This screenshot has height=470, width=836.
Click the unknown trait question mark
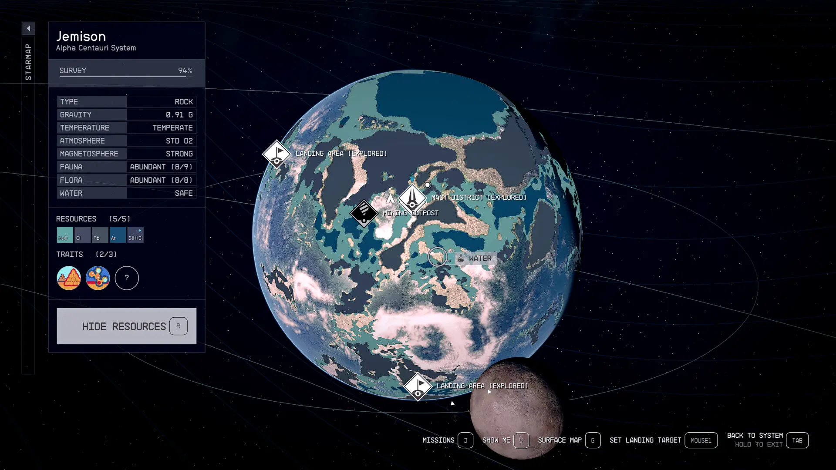pos(127,278)
